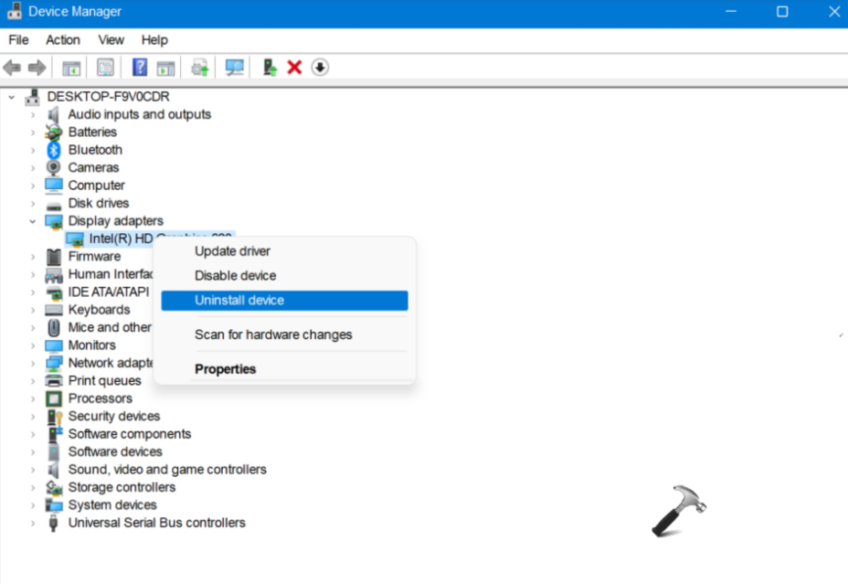Select the Batteries tree row
This screenshot has width=848, height=584.
[92, 132]
